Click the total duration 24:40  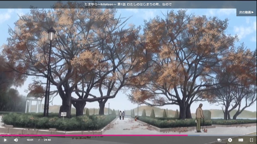(47, 140)
